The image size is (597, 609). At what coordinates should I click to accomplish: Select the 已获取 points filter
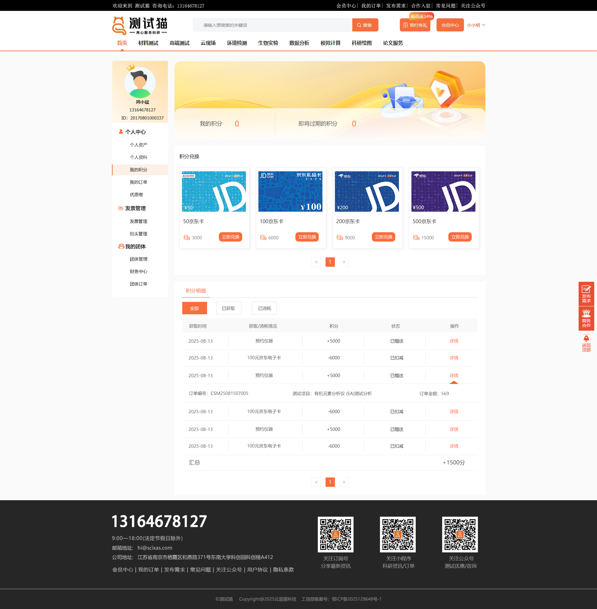[229, 308]
